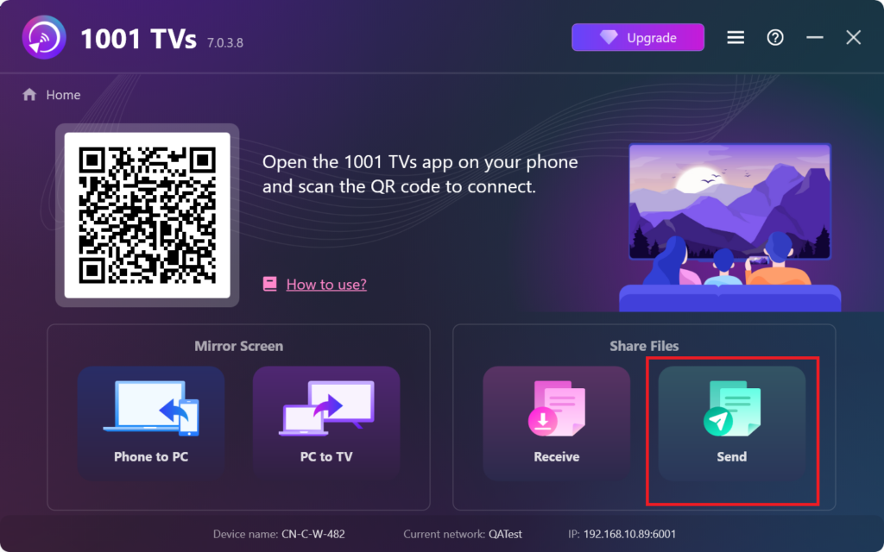884x552 pixels.
Task: Open the Receive files tile
Action: [x=557, y=423]
